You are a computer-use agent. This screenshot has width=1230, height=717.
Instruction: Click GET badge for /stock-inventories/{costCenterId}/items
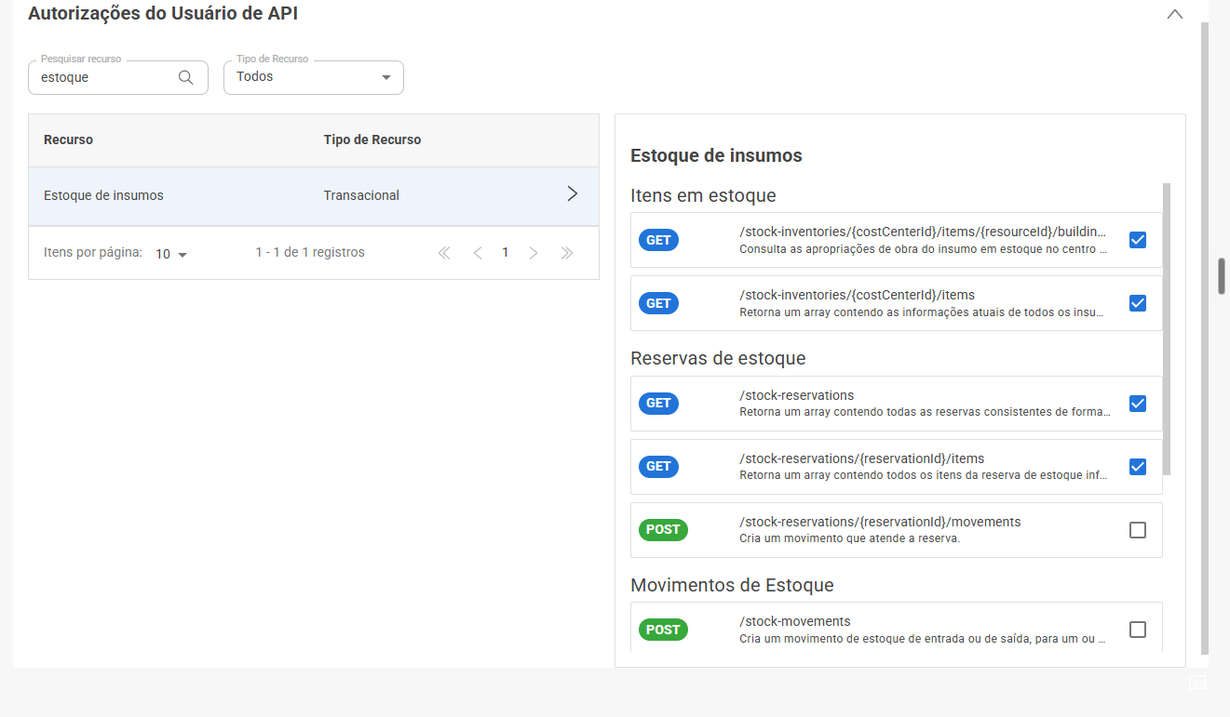(658, 303)
